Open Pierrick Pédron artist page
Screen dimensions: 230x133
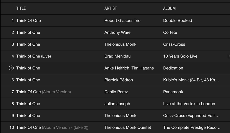click(x=119, y=80)
